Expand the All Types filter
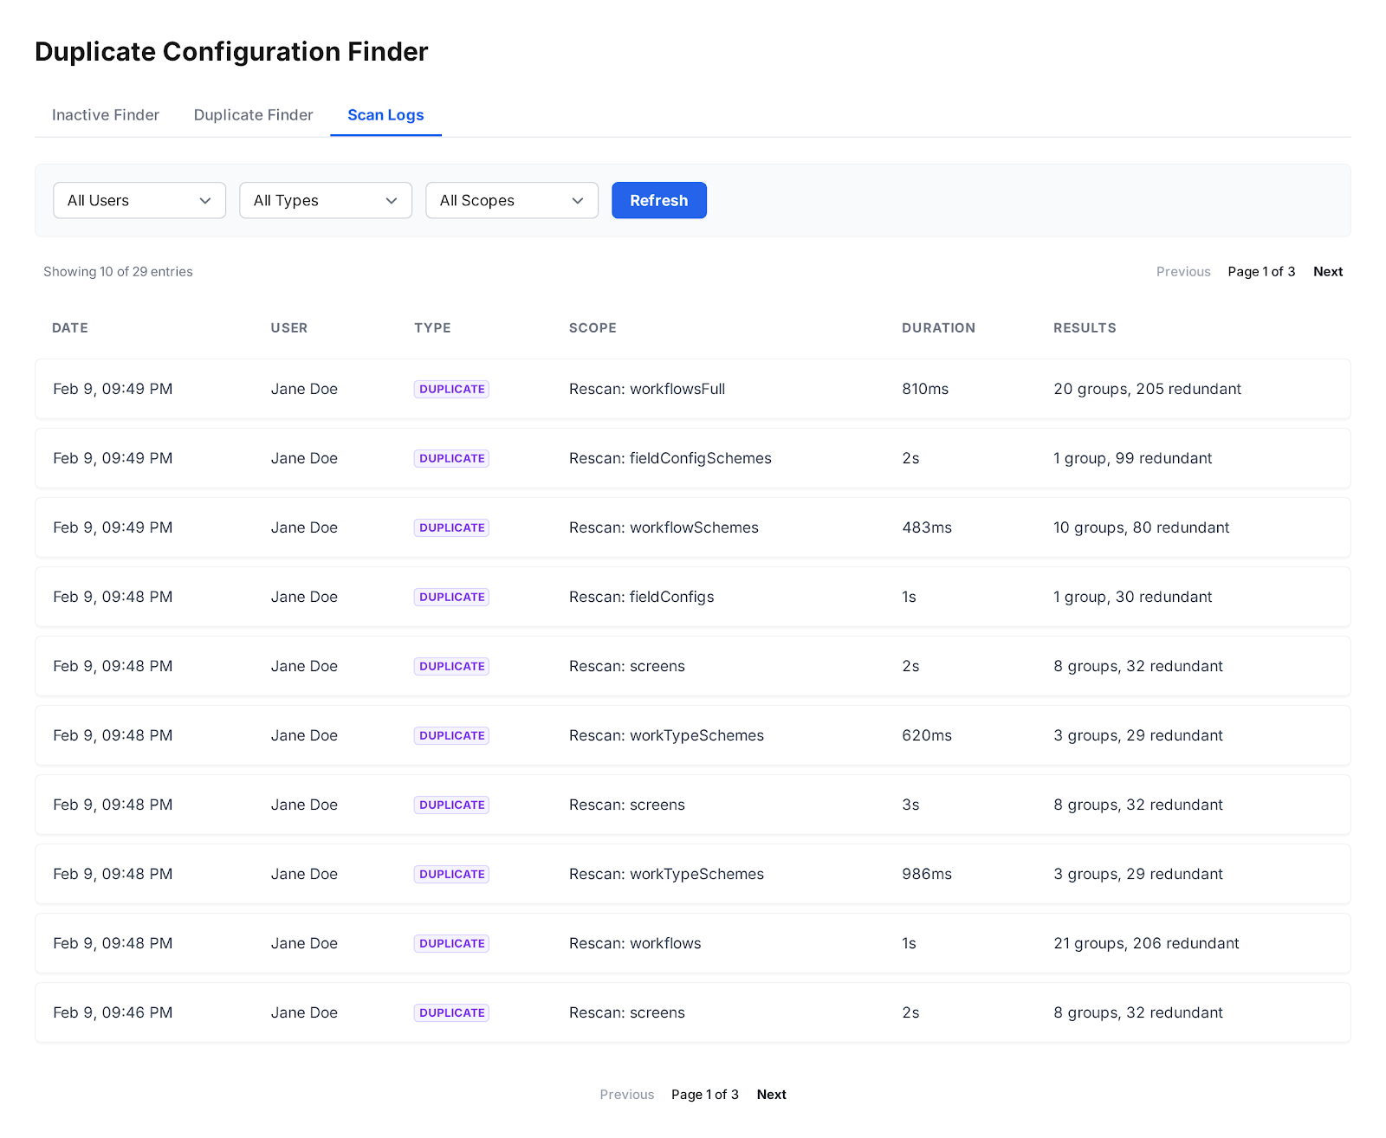Image resolution: width=1386 pixels, height=1138 pixels. coord(325,200)
